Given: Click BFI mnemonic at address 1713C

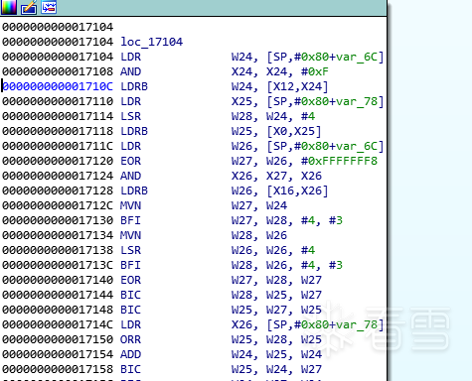Looking at the screenshot, I should [x=130, y=265].
